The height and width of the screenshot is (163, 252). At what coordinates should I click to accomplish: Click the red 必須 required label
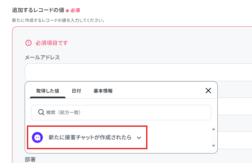coord(75,10)
